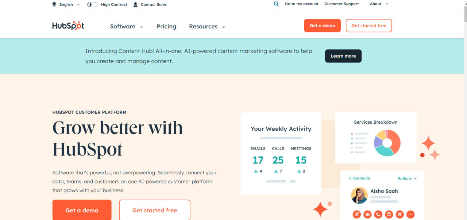Click the weekly activity progress bar
This screenshot has width=467, height=220.
tap(281, 138)
